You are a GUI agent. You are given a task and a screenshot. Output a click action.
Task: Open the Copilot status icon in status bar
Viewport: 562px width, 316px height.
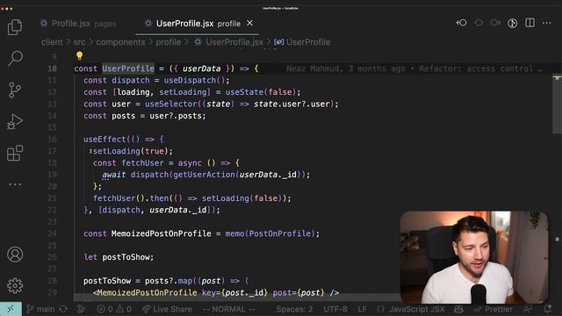[458, 309]
